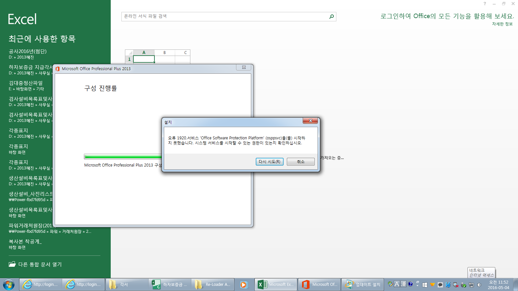The height and width of the screenshot is (291, 518).
Task: Click the open-folder icon beside 다른 통합 문서 열기
Action: [12, 264]
